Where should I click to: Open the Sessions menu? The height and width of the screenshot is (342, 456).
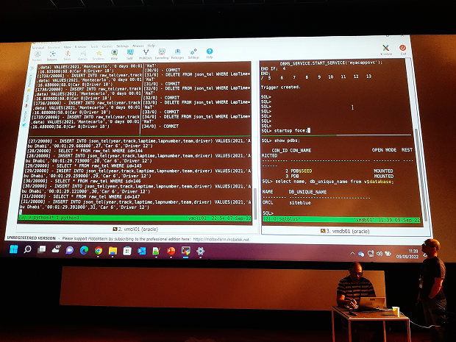(x=54, y=47)
